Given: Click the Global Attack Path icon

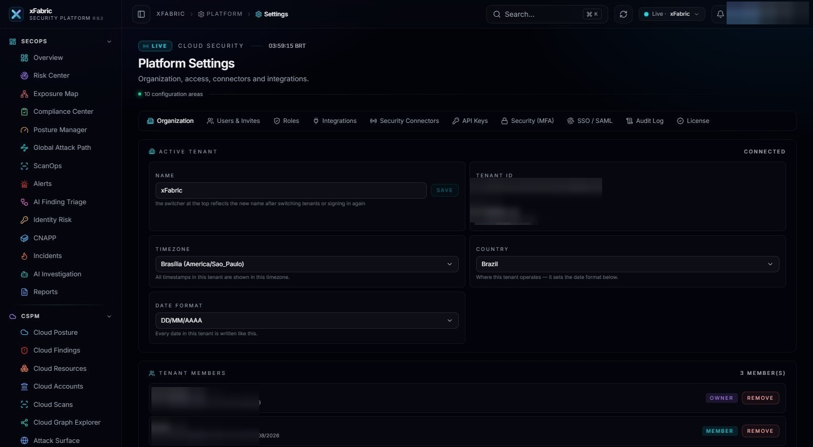Looking at the screenshot, I should [24, 148].
